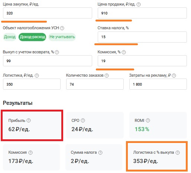Screen dimensions: 191x173
Task: Choose the Не учитывать taxation option
Action: tap(62, 37)
